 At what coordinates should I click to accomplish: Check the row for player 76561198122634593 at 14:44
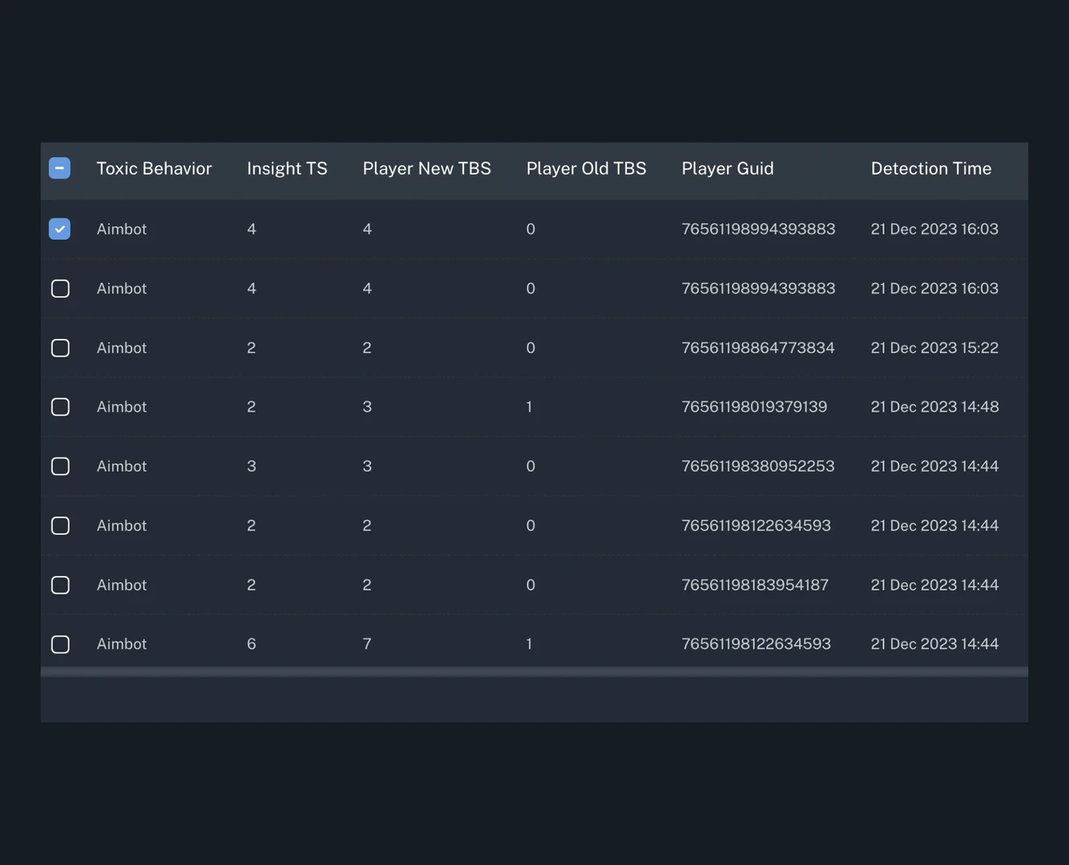point(59,525)
